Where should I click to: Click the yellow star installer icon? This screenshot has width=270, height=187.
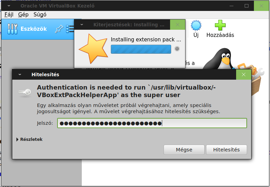pos(94,49)
